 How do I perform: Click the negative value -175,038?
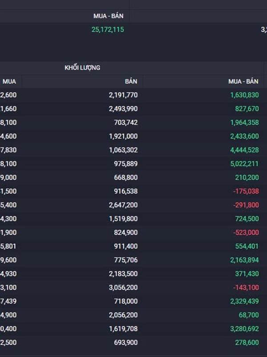(246, 191)
